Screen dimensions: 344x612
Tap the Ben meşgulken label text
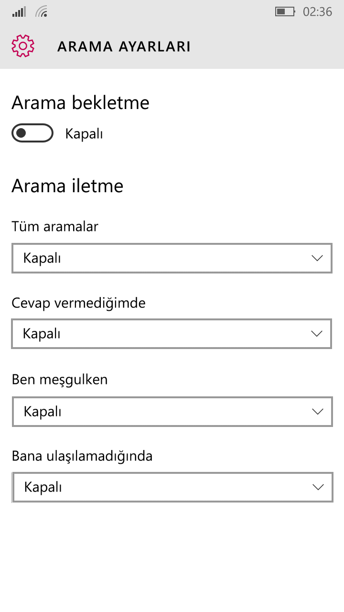pos(60,380)
